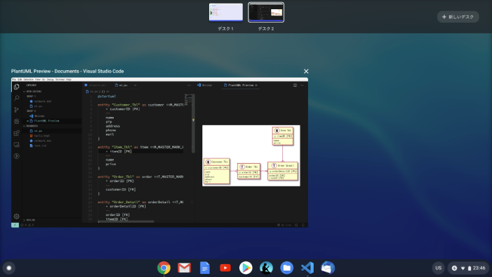Click the デスク 2 name label
Viewport: 492px width, 277px height.
click(266, 29)
